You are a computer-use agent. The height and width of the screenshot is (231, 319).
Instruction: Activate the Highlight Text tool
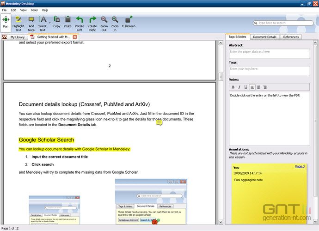[x=18, y=22]
